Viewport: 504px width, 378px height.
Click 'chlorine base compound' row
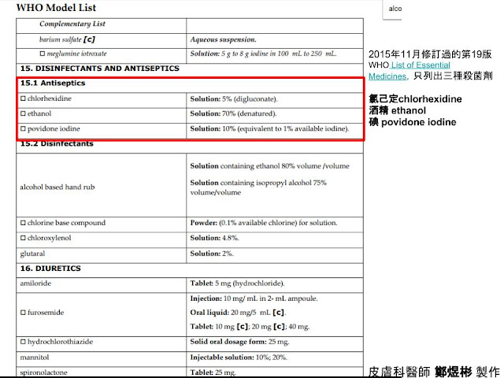(x=190, y=224)
